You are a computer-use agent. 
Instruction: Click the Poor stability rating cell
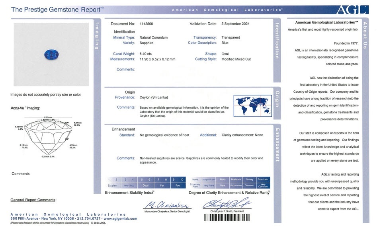[x=178, y=185]
